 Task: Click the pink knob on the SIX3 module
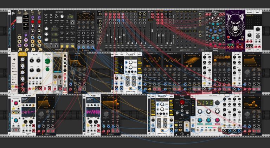pos(217,120)
